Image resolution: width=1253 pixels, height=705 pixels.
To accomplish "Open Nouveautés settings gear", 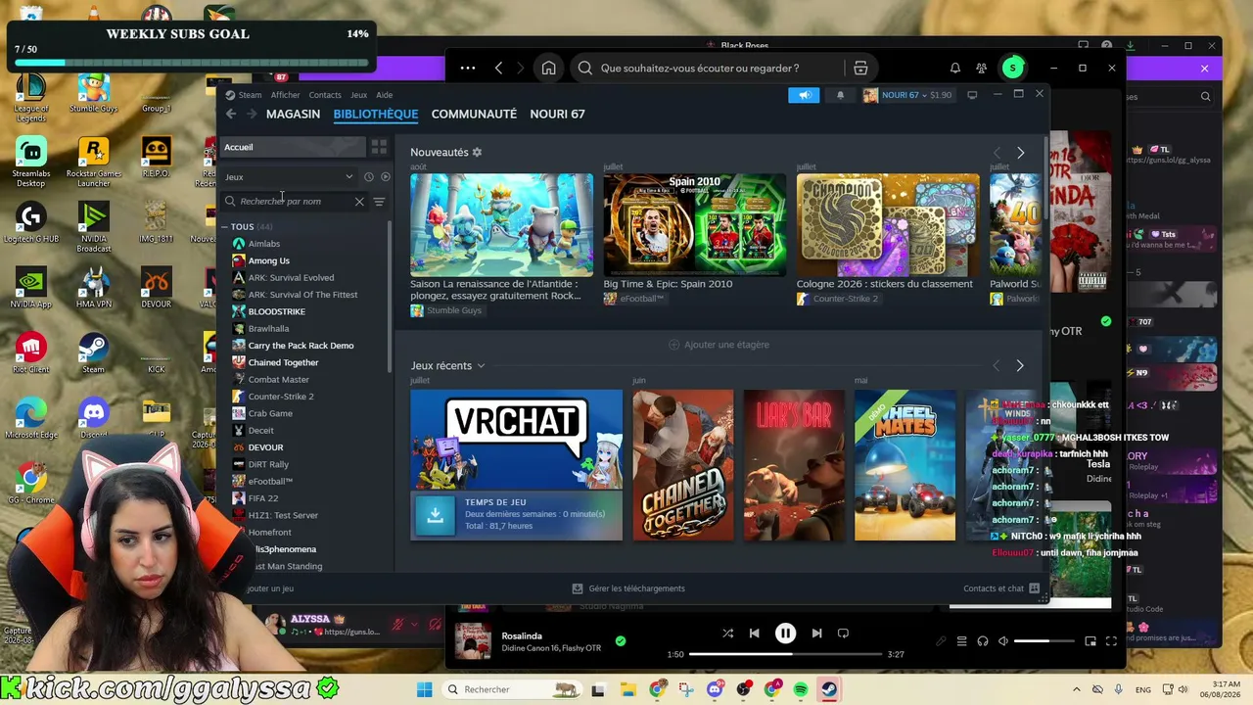I will pyautogui.click(x=477, y=153).
